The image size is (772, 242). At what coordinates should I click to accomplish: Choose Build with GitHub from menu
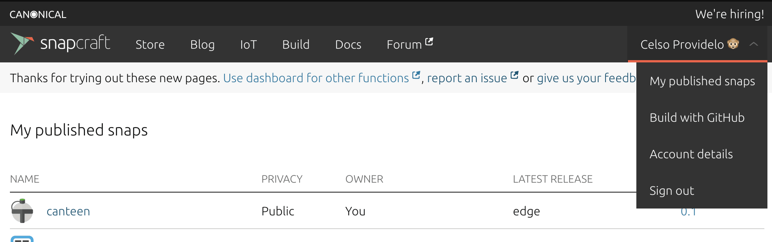click(x=697, y=118)
